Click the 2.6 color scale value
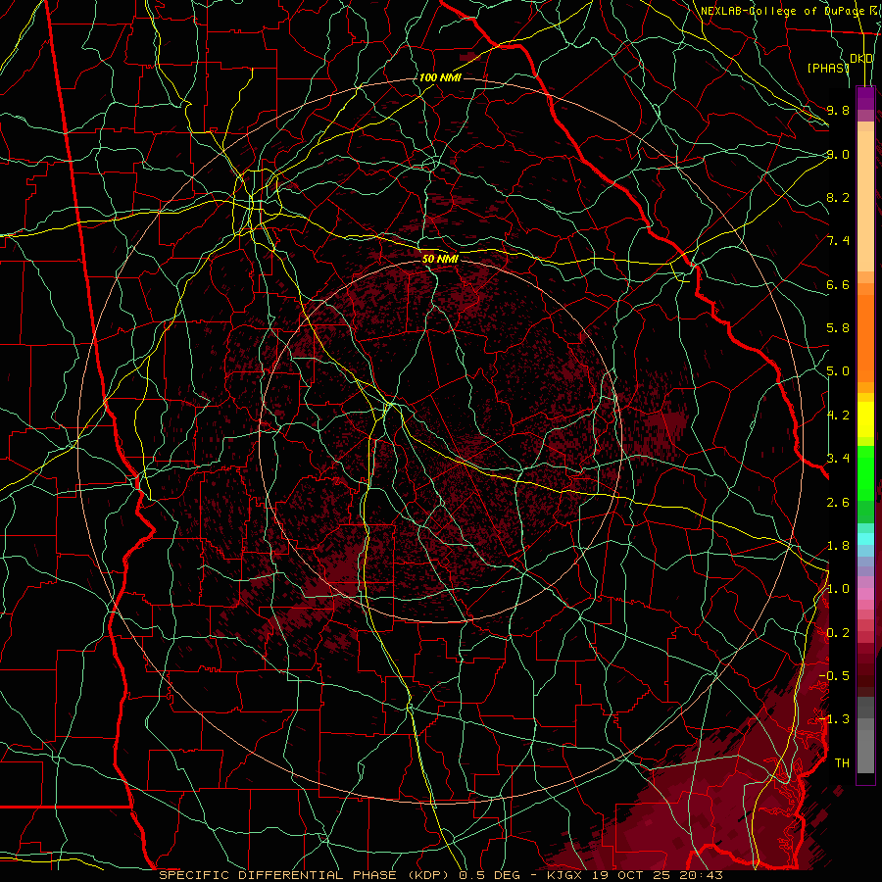 coord(838,502)
